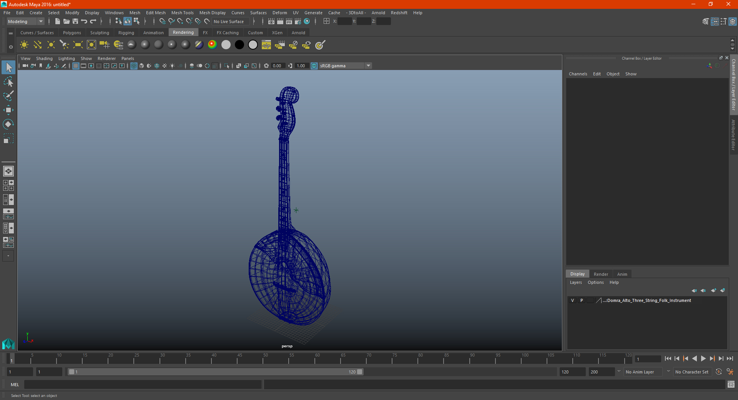The width and height of the screenshot is (738, 400).
Task: Save the scene with the floppy disk icon
Action: [75, 22]
